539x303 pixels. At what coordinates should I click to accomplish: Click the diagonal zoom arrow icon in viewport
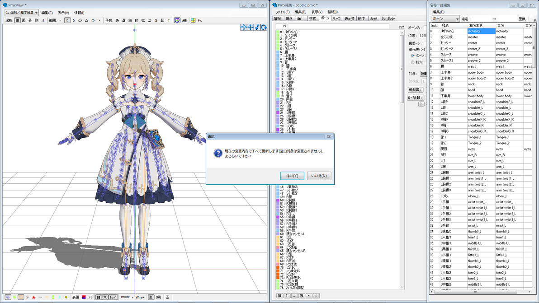pos(257,27)
